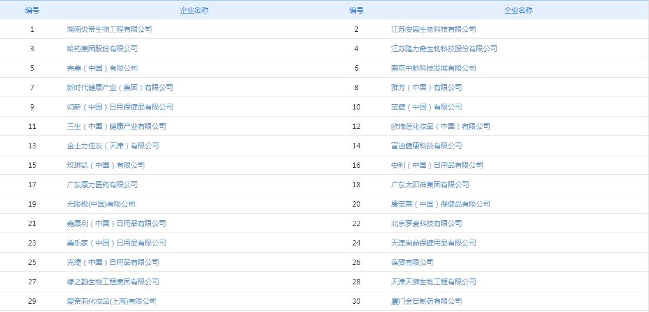Viewport: 649px width, 312px height.
Task: Click 广东康力医药有限公司
Action: (x=102, y=185)
